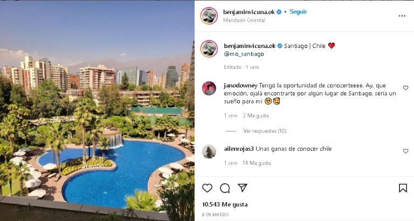Image resolution: width=414 pixels, height=221 pixels.
Task: Open ailenrojas3's profile avatar
Action: [209, 151]
